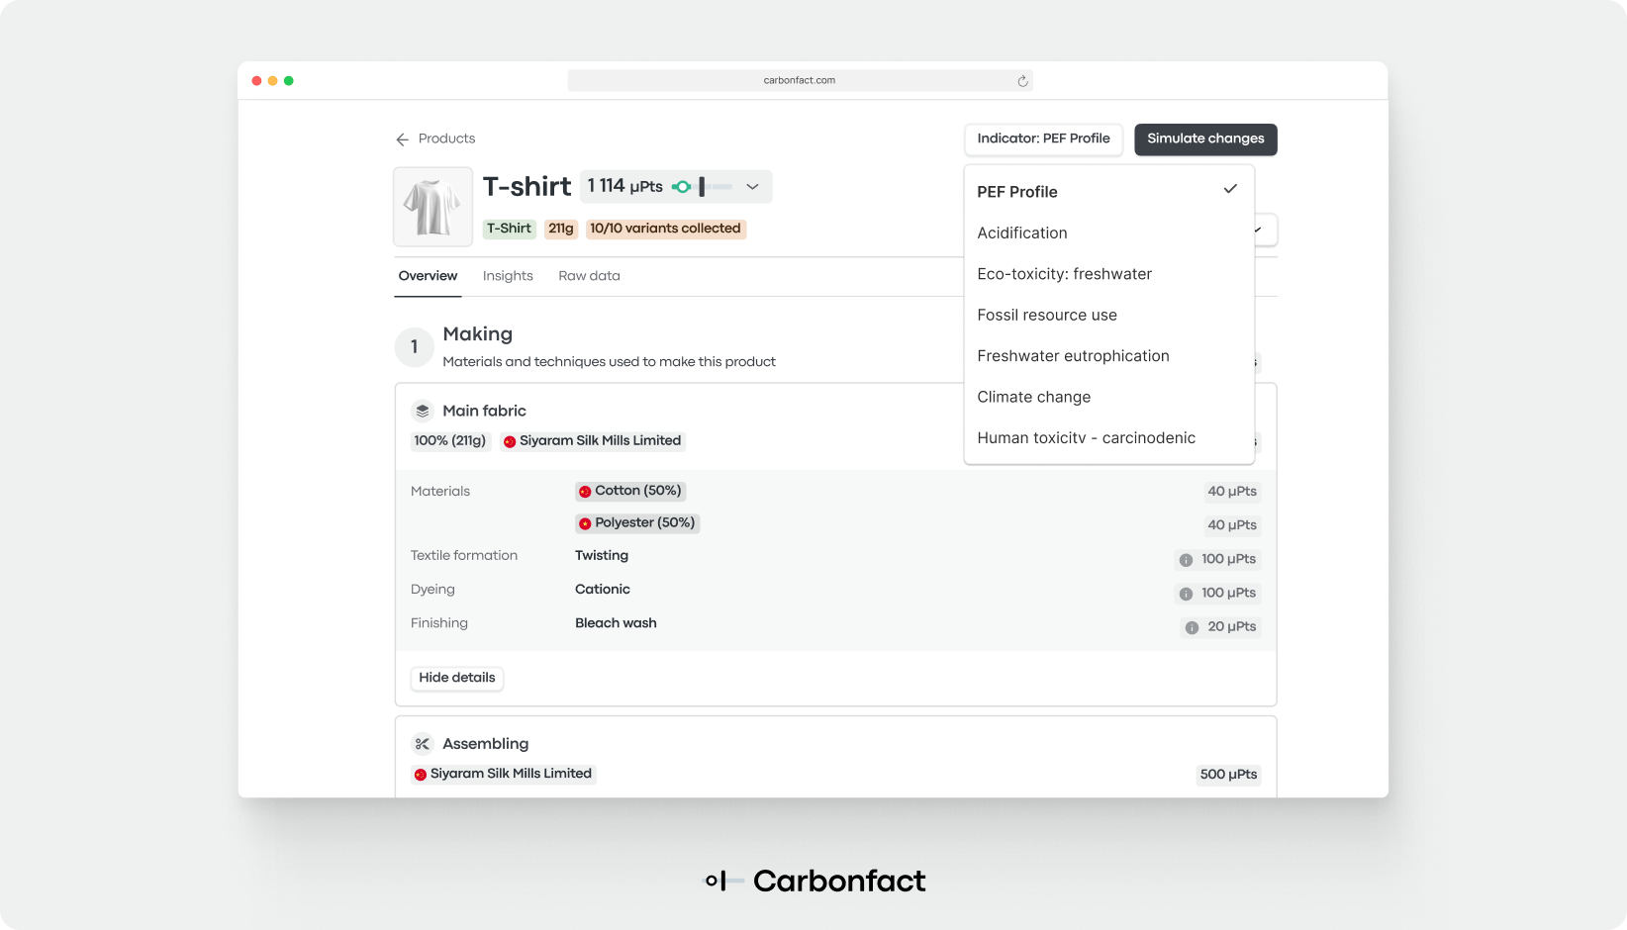Click the step number 1 circle
The width and height of the screenshot is (1627, 930).
(415, 347)
